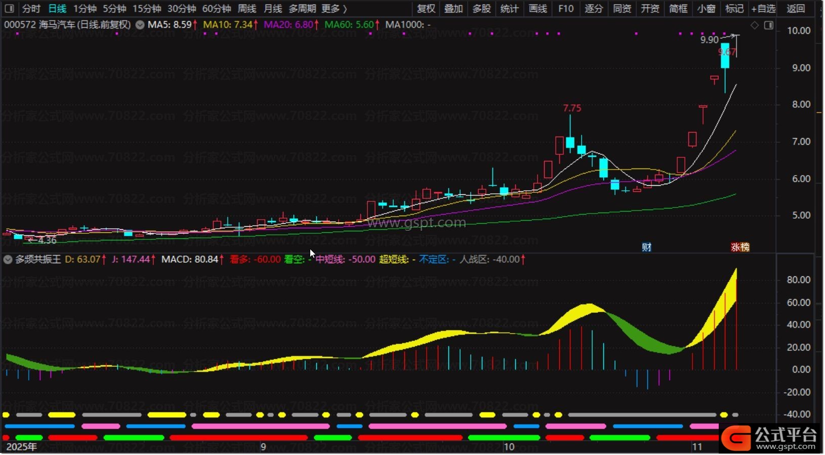Toggle 简框 simple frame mode
The width and height of the screenshot is (825, 455).
[678, 9]
